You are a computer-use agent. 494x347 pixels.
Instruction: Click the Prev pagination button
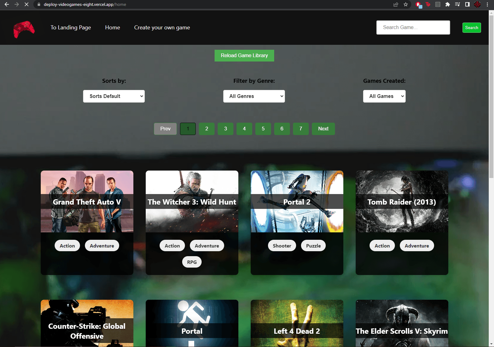tap(165, 129)
